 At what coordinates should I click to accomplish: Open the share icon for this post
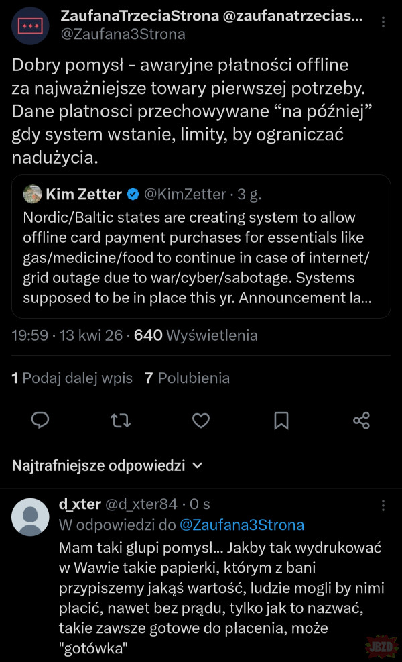coord(361,421)
